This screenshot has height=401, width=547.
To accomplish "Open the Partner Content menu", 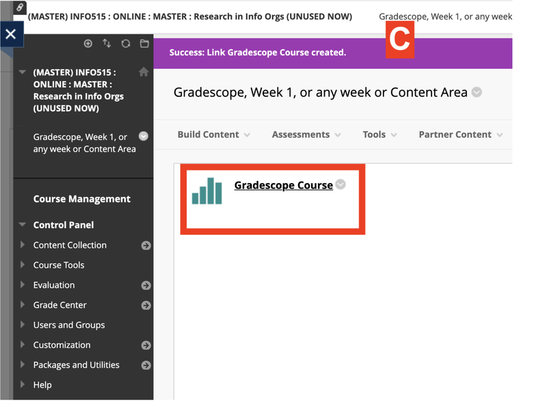I will click(460, 135).
